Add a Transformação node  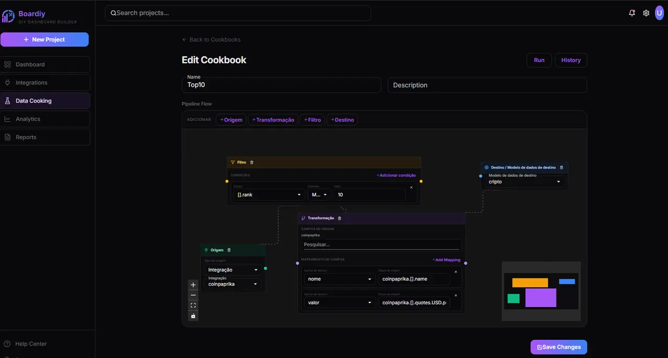[273, 120]
